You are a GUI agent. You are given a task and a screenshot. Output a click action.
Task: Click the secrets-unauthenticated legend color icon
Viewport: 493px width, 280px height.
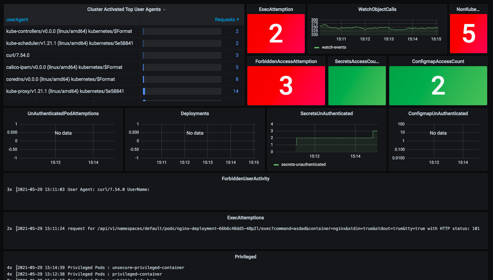point(277,165)
